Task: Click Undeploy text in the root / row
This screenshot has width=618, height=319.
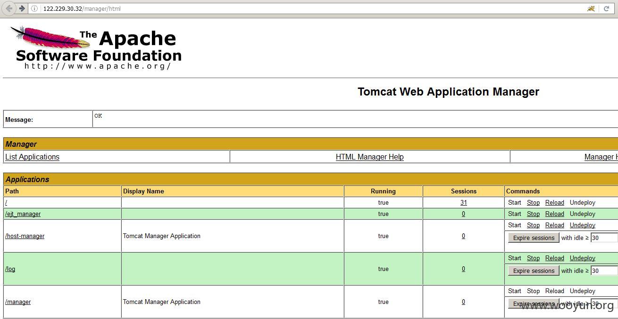Action: [x=582, y=202]
